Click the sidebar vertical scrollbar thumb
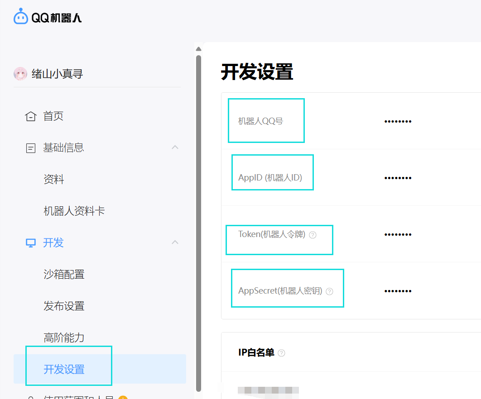 pyautogui.click(x=198, y=222)
